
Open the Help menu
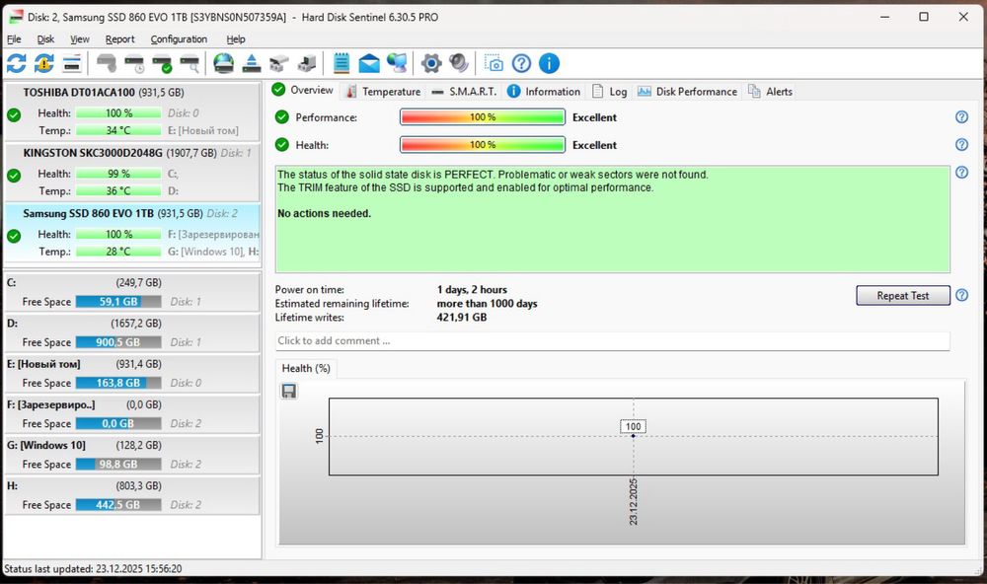(236, 39)
